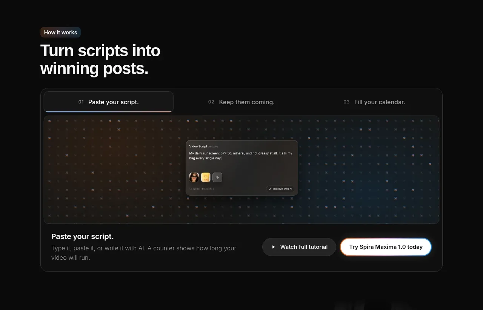Select the woman avatar thumbnail

tap(194, 177)
